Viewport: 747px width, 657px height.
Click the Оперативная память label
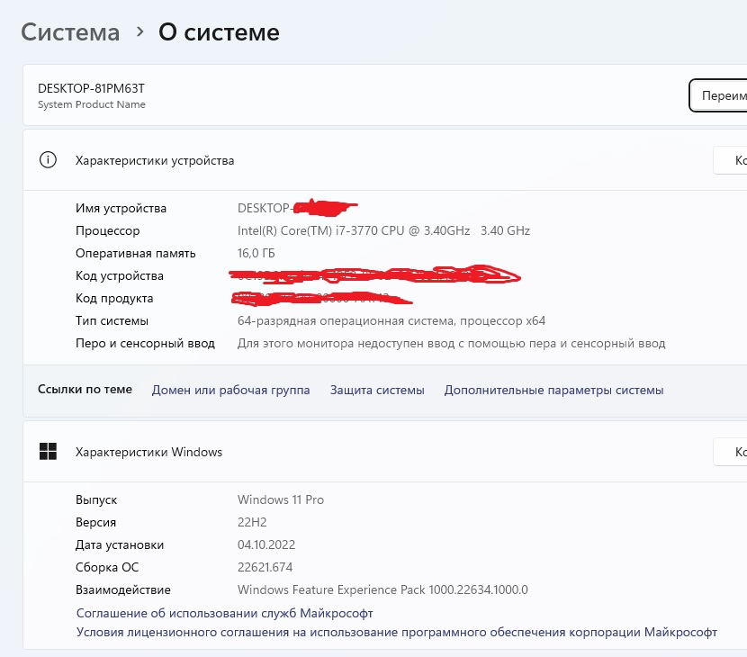pos(135,254)
